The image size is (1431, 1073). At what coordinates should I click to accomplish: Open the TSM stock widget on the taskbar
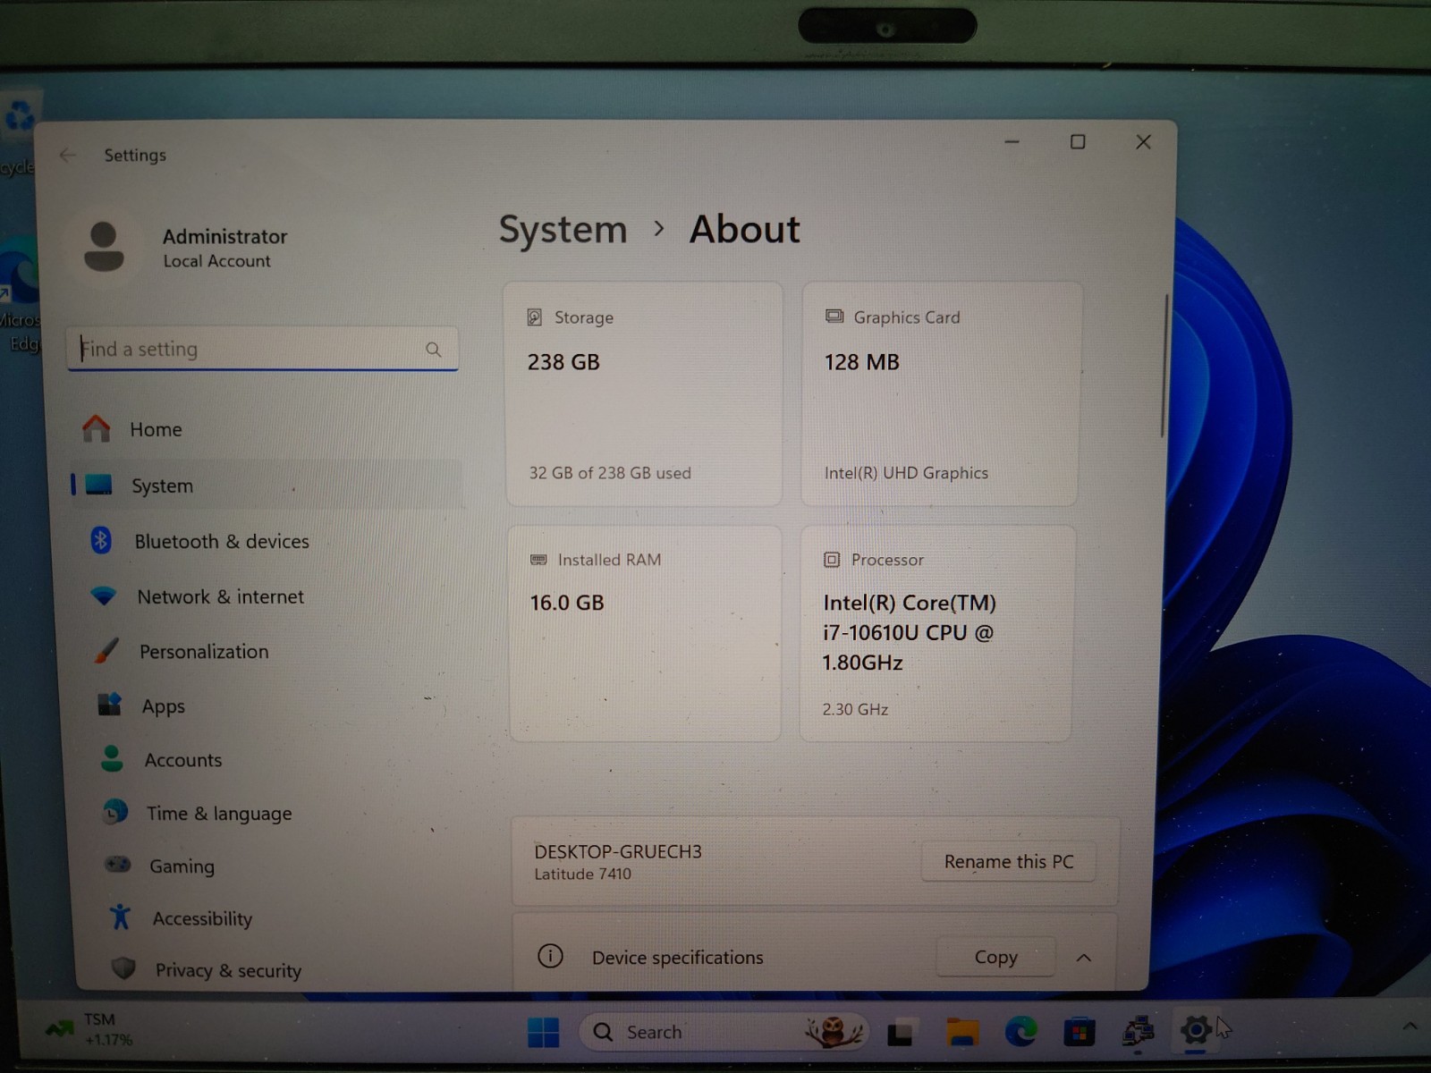click(89, 1029)
